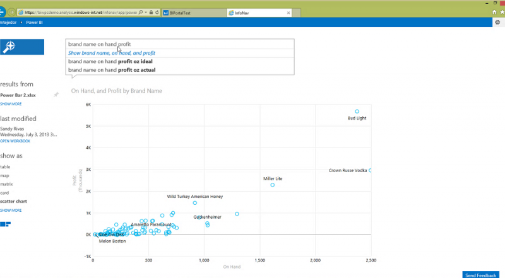Click the Wild Turkey American Honey data point
Viewport: 505px width, 278px height.
click(195, 203)
